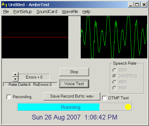149x126 pixels.
Task: Decrease error rate with down spinner arrow
Action: pyautogui.click(x=15, y=79)
